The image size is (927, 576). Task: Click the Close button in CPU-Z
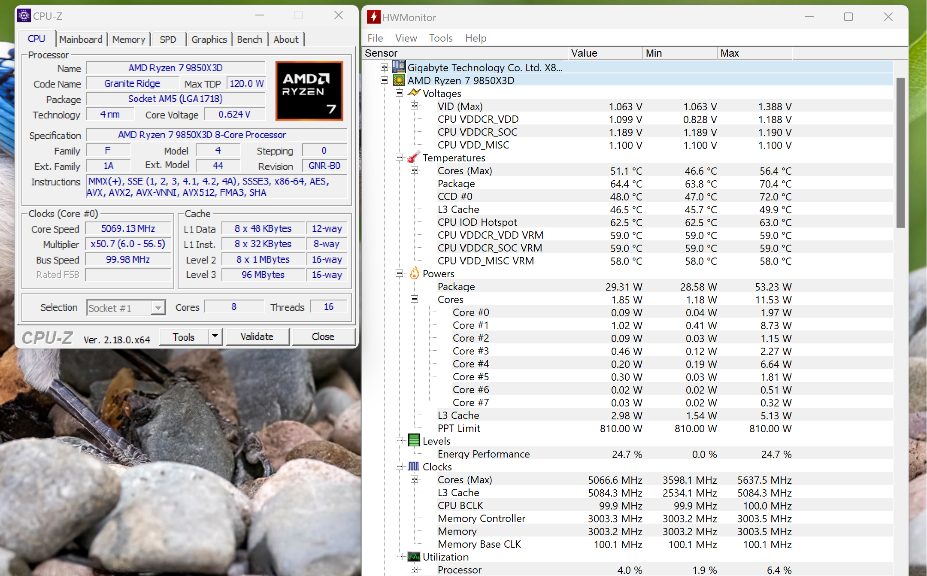click(323, 337)
